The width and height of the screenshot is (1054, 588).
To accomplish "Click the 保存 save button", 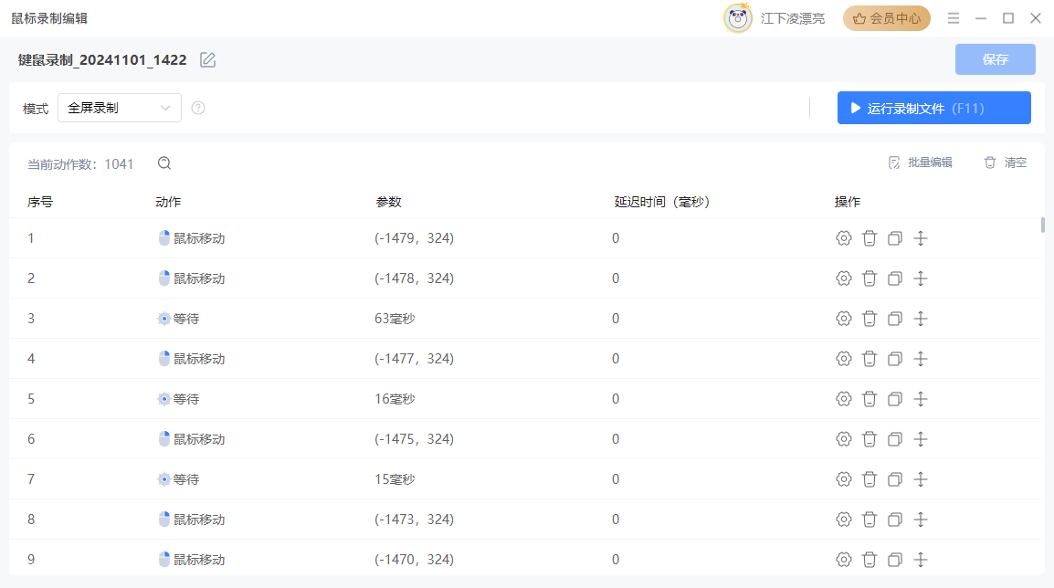I will [995, 59].
